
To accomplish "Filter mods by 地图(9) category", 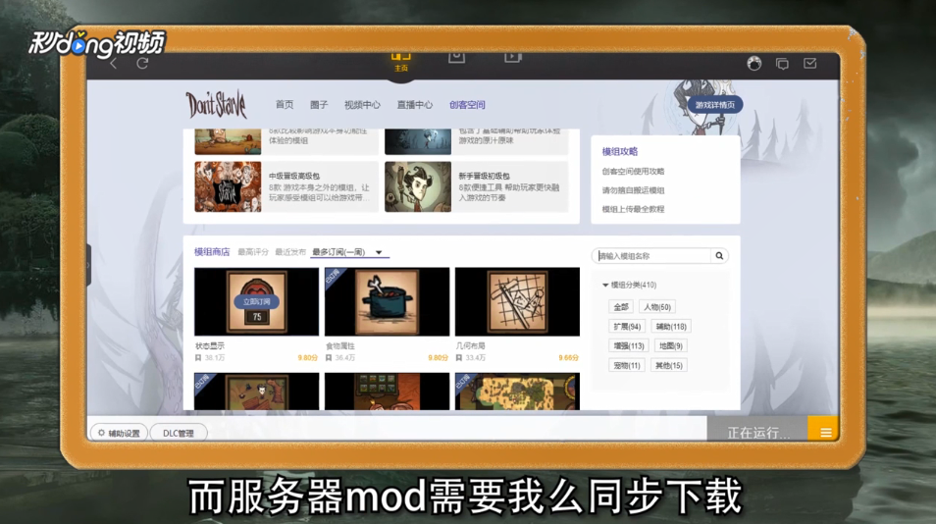I will (670, 345).
